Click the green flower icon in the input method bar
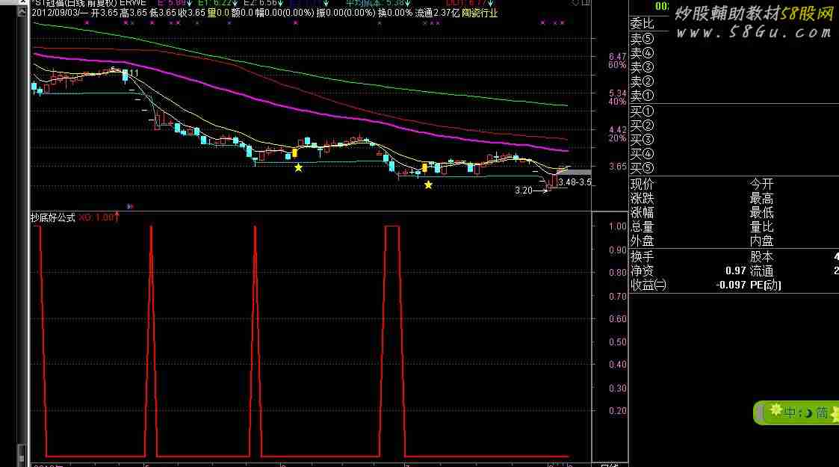The image size is (839, 467). point(776,411)
